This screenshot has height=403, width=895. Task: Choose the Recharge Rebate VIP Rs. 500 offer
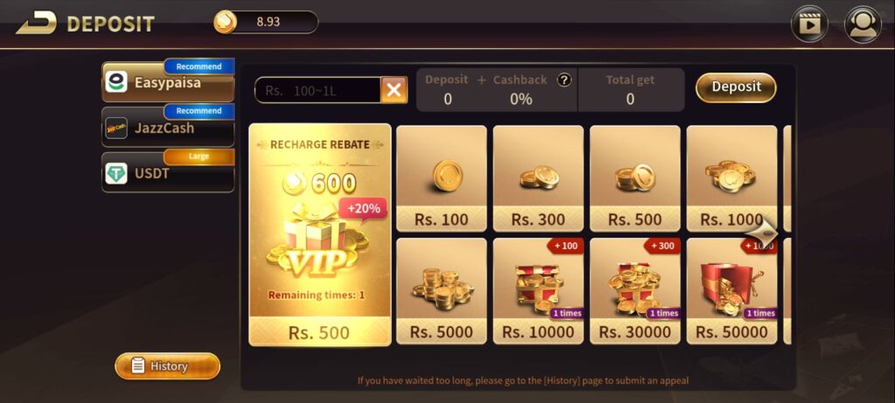point(320,234)
